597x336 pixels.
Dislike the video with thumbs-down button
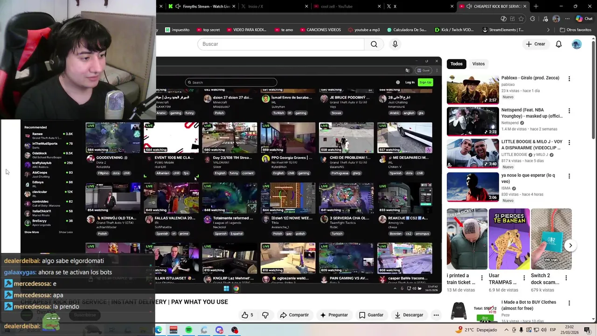point(265,315)
